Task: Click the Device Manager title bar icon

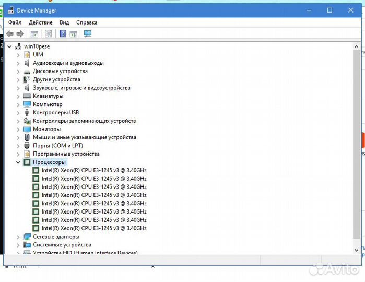Action: 11,10
